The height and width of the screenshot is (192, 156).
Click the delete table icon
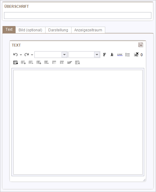pos(77,63)
